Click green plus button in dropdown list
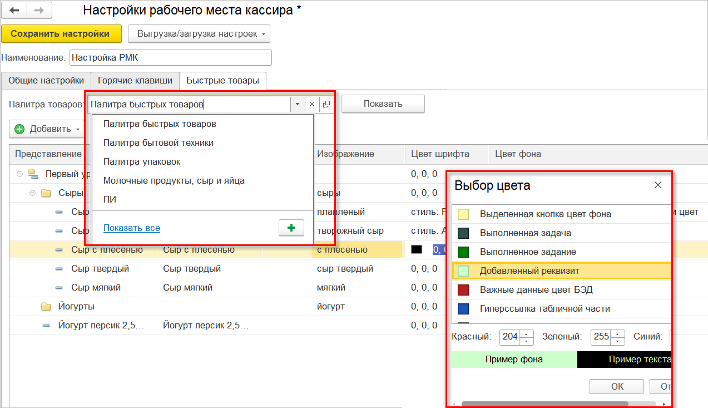This screenshot has height=408, width=708. (x=291, y=228)
